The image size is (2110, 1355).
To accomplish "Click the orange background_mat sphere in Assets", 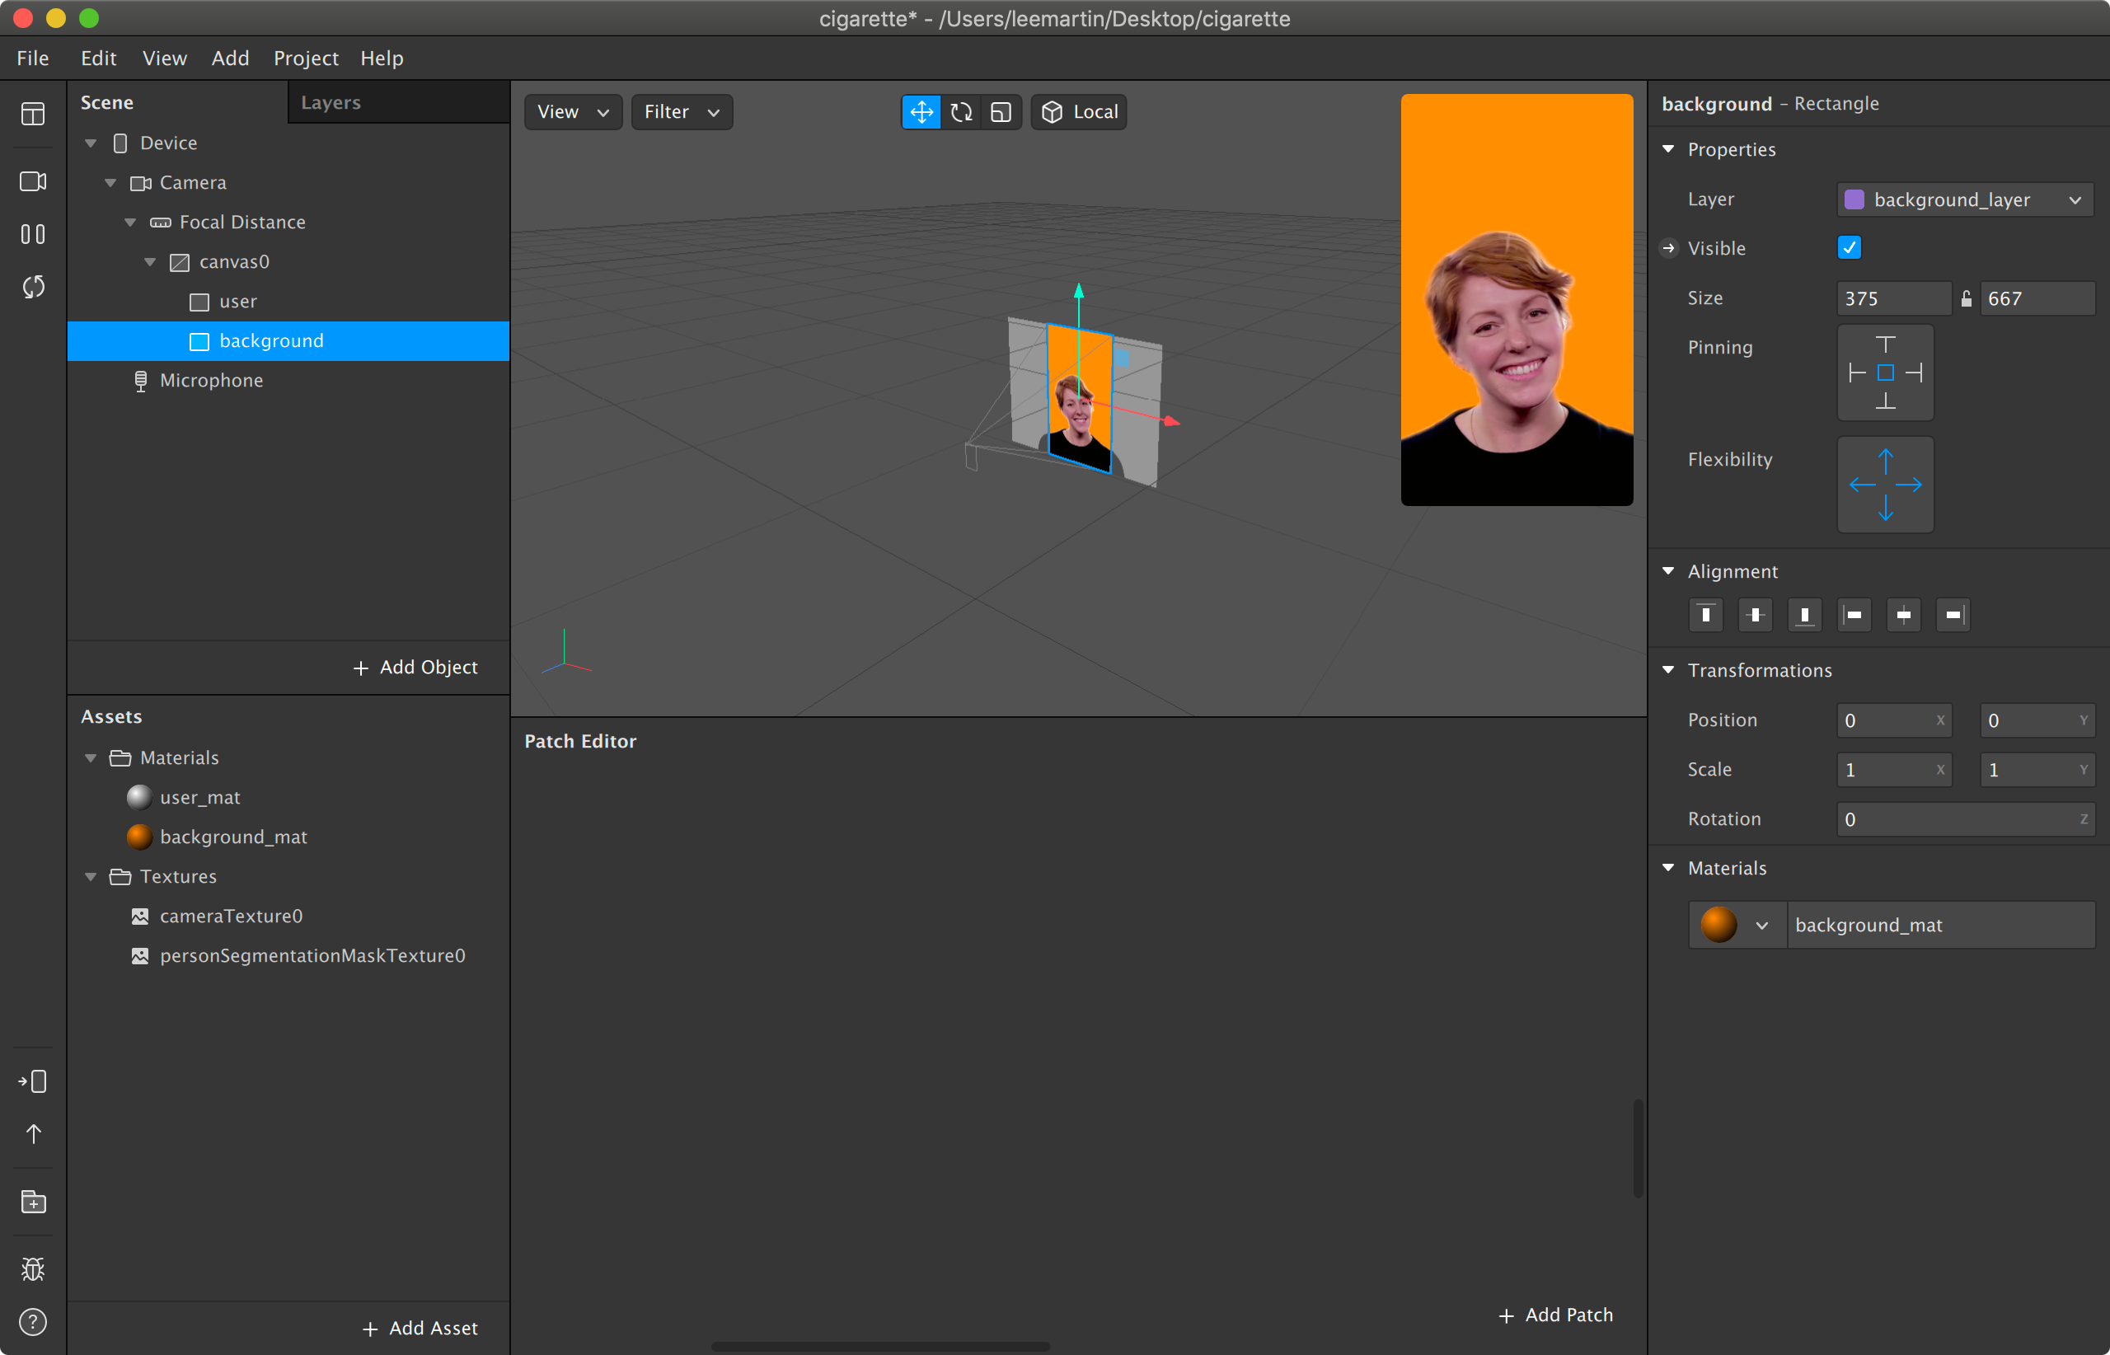I will pyautogui.click(x=139, y=837).
